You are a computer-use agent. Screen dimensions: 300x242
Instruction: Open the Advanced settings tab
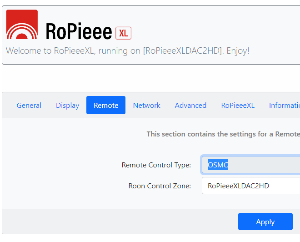coord(190,105)
